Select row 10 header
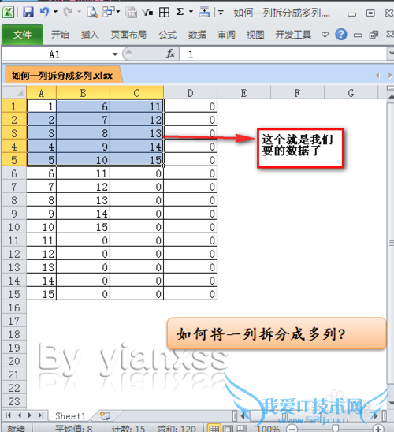This screenshot has width=394, height=432. (x=14, y=227)
